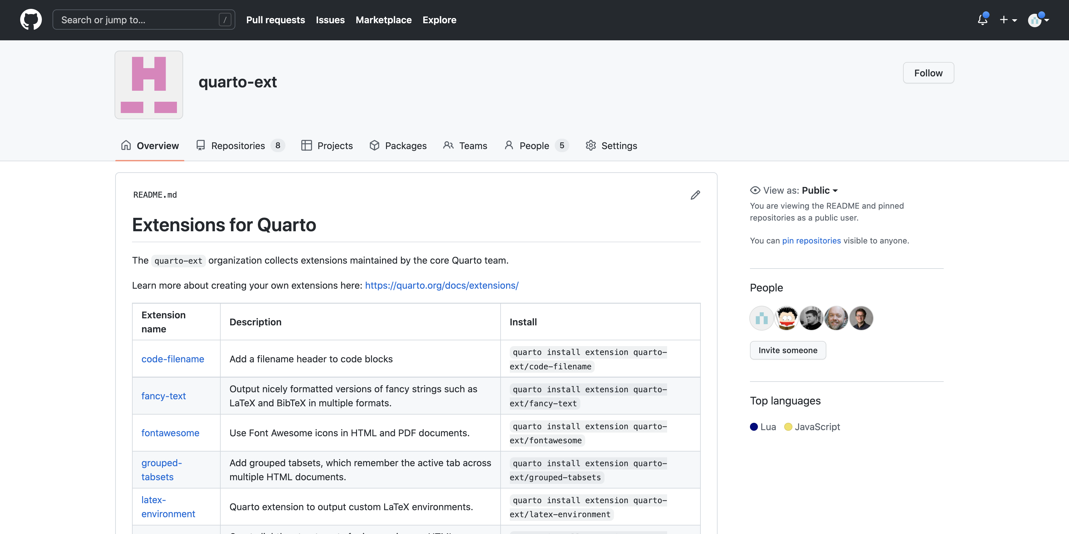Click the Follow button
The height and width of the screenshot is (534, 1069).
click(x=928, y=73)
